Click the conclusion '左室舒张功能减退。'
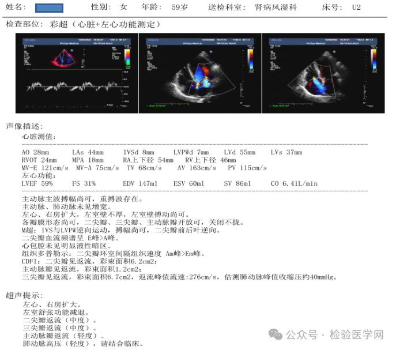This screenshot has width=396, height=350. coord(56,313)
